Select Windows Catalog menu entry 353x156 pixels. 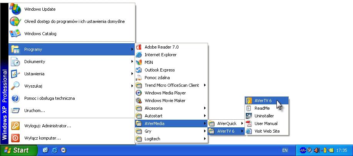click(72, 34)
